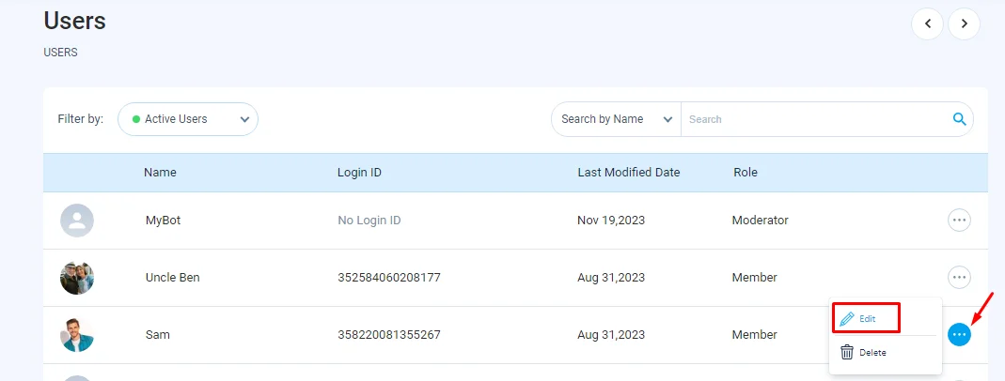
Task: Click Uncle Ben's profile photo
Action: tap(77, 278)
